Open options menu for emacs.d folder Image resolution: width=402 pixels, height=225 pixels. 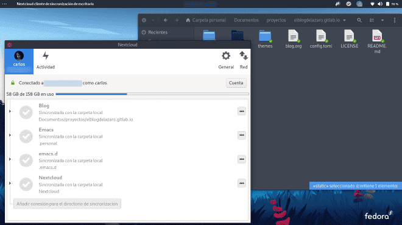coord(242,159)
